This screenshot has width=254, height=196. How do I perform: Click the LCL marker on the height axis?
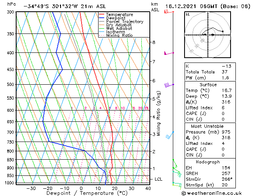[159, 179]
